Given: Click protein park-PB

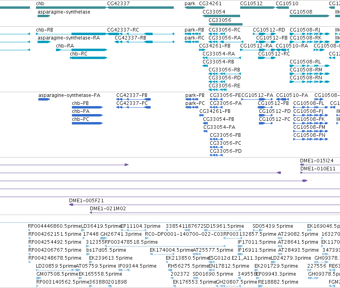Looking at the screenshot, I should click(x=195, y=95).
